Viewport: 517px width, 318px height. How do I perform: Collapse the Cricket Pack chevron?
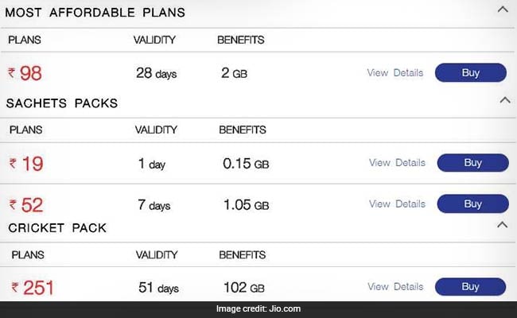(502, 225)
